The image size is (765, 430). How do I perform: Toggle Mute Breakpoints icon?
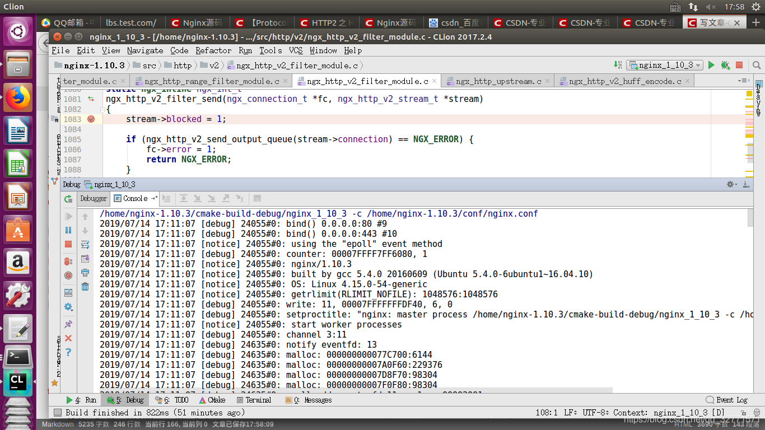68,275
